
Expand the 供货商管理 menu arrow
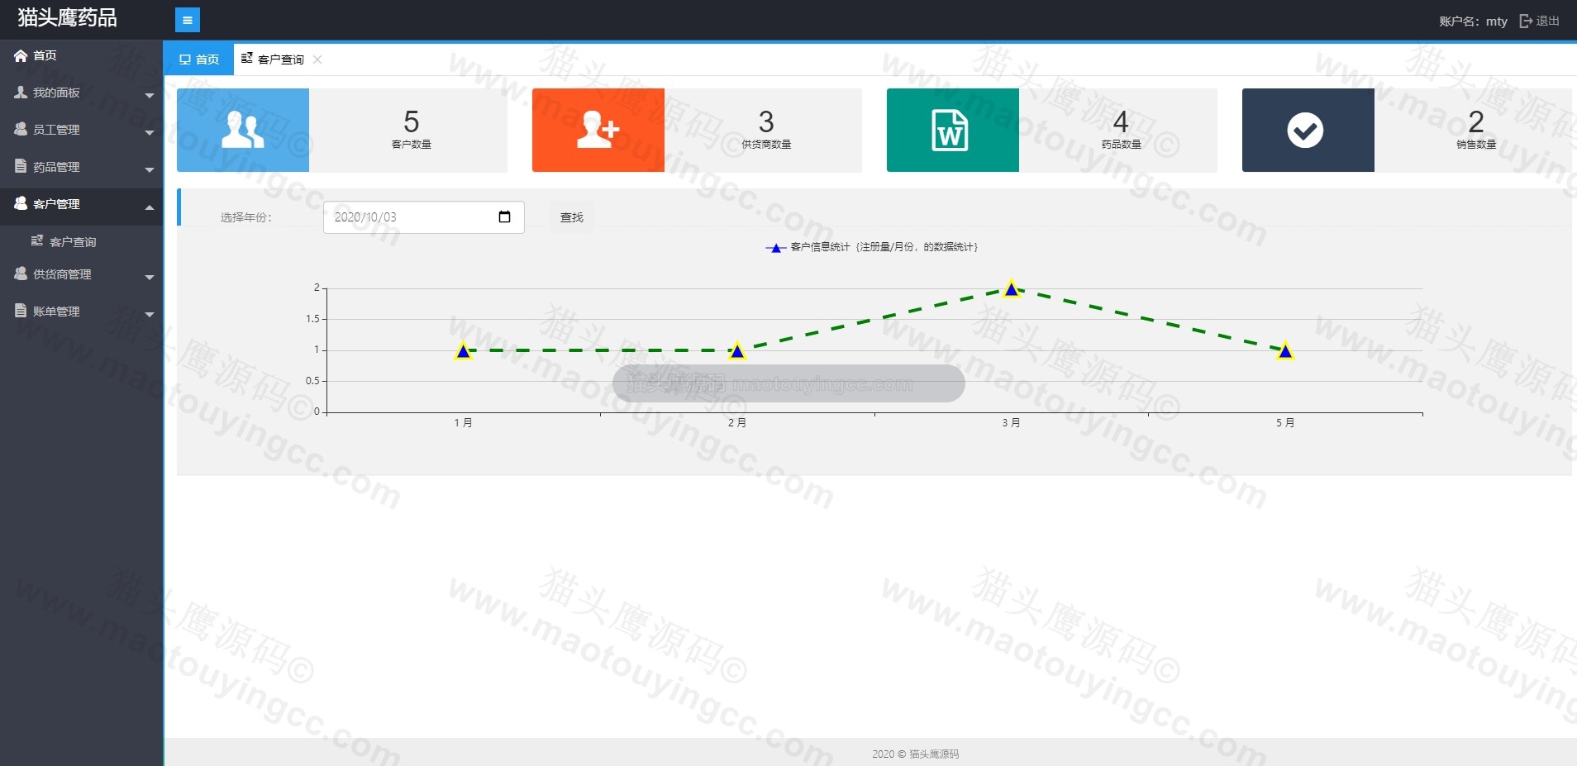point(150,277)
